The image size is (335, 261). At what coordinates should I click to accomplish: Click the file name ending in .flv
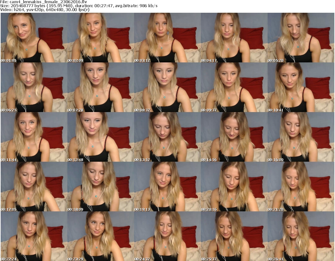pyautogui.click(x=48, y=2)
